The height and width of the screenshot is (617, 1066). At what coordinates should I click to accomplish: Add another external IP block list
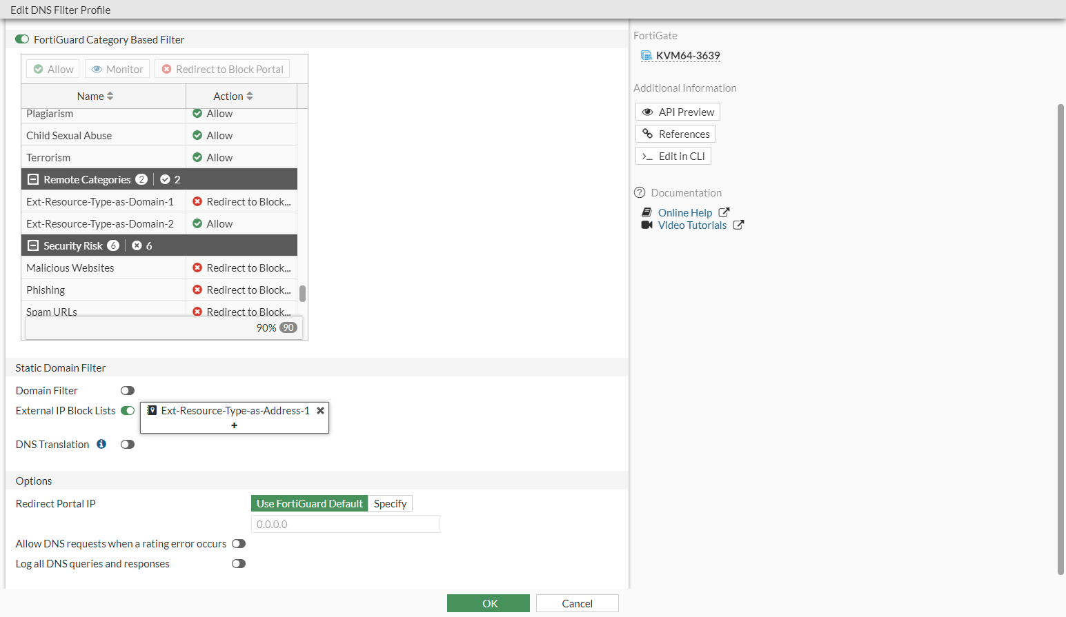click(235, 425)
